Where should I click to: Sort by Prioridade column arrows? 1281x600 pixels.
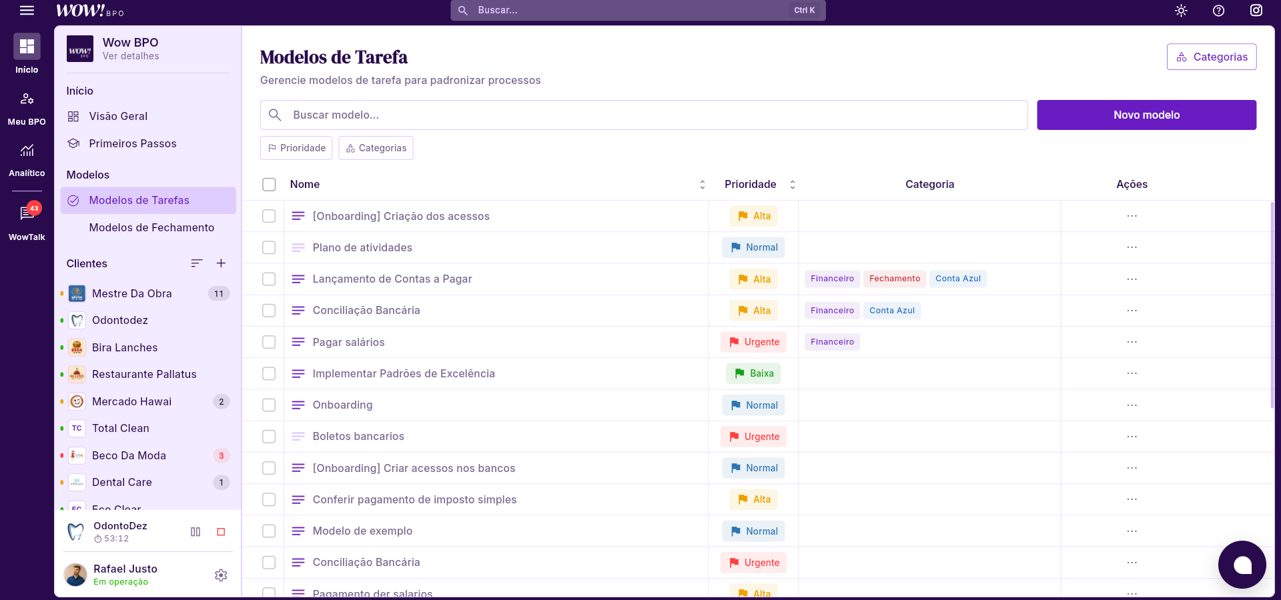793,185
